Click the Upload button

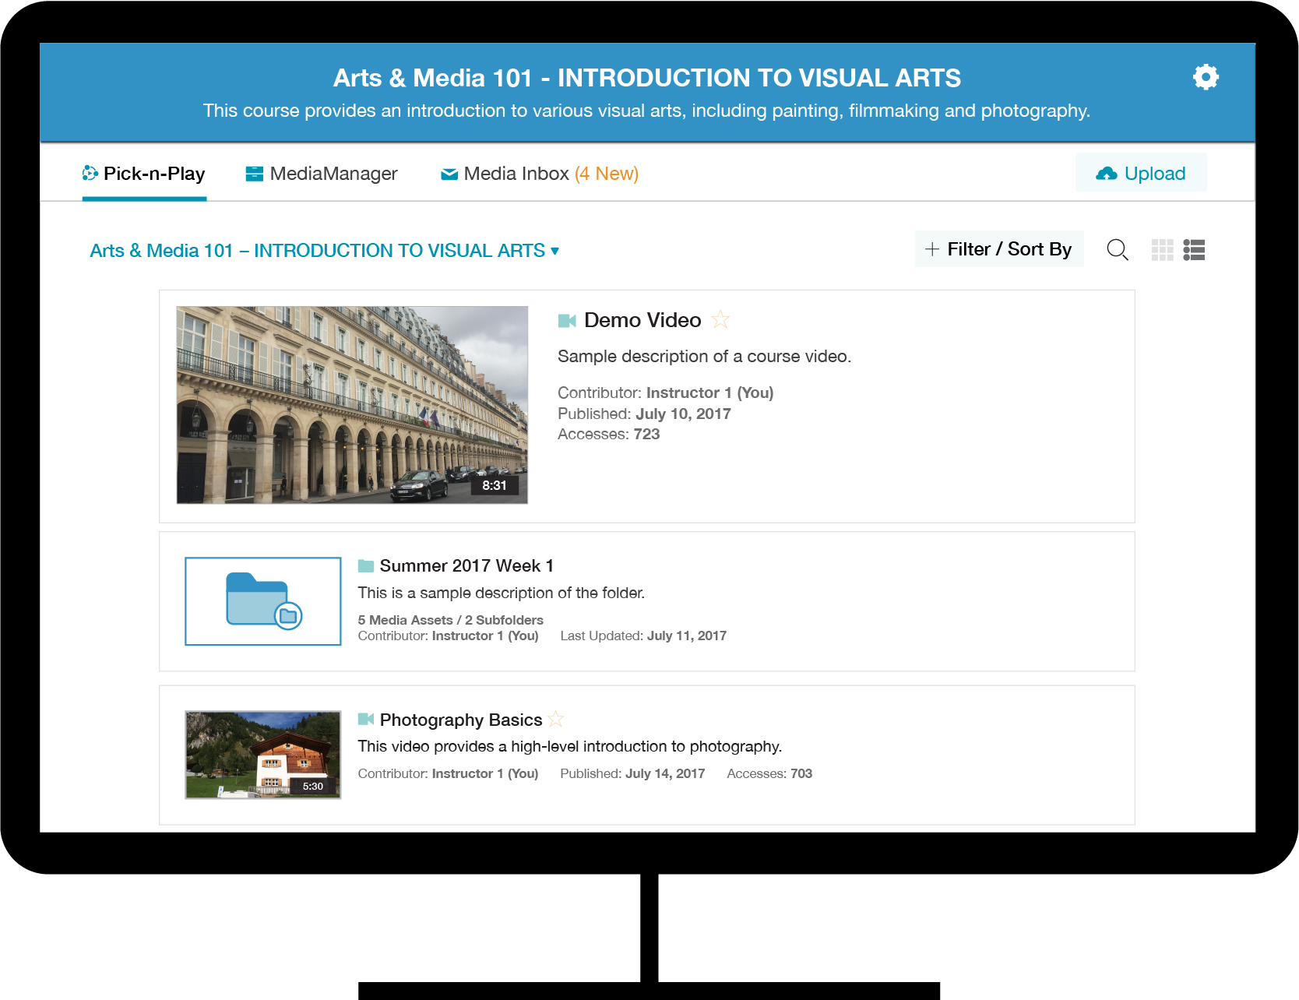(x=1141, y=173)
